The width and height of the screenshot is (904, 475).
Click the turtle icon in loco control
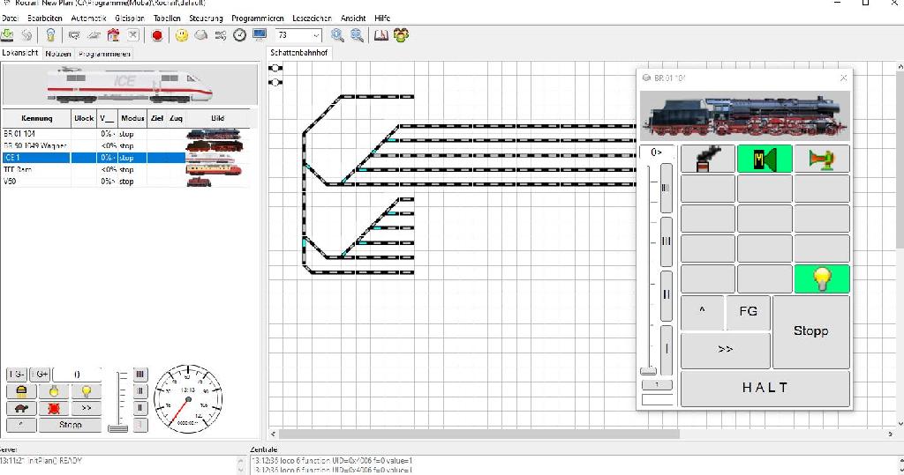tap(21, 408)
